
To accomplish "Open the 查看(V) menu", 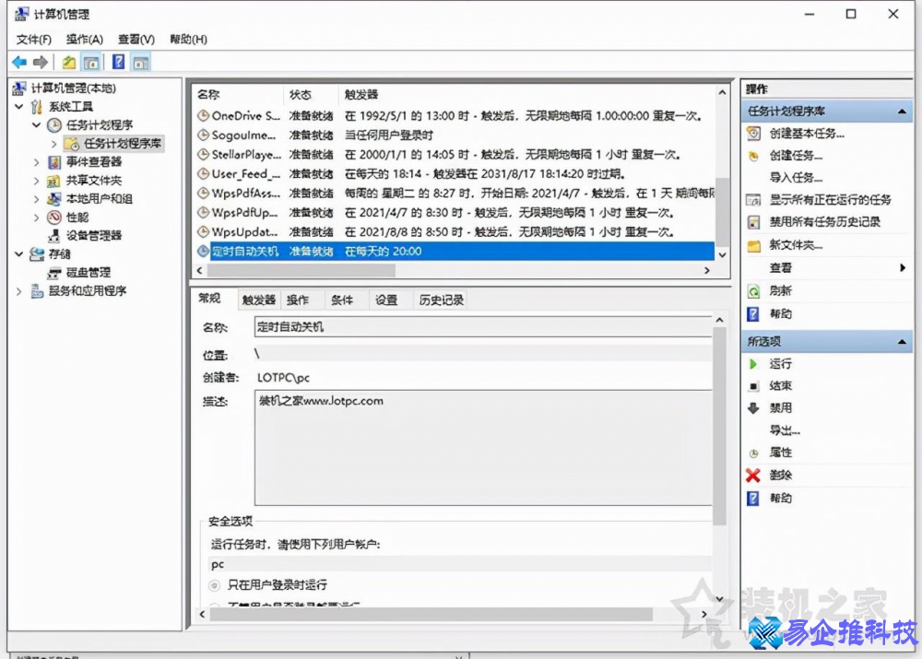I will coord(134,39).
